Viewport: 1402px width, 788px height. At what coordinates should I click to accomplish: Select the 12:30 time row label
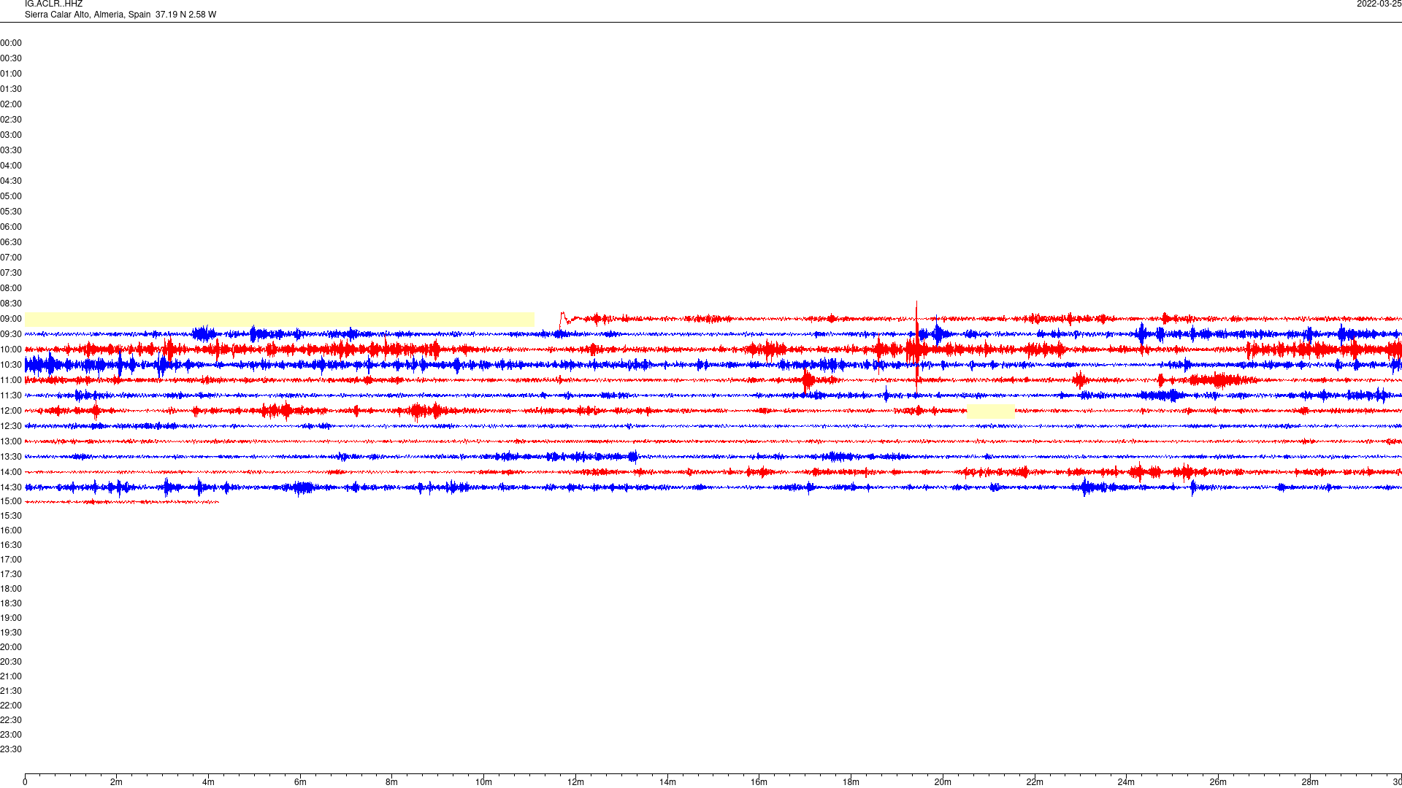pos(11,426)
